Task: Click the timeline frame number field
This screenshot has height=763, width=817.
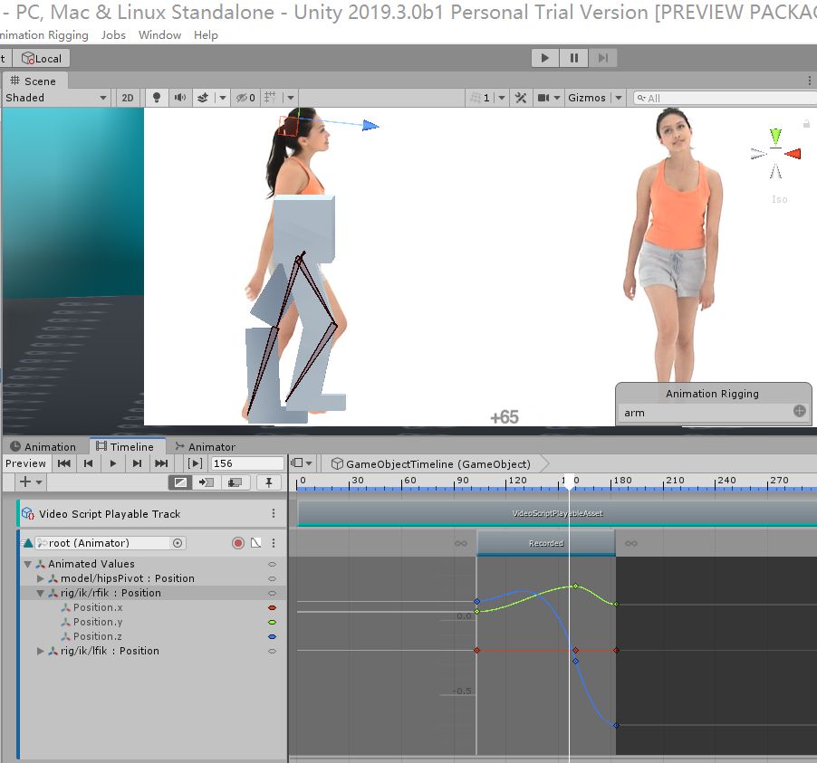Action: (246, 463)
